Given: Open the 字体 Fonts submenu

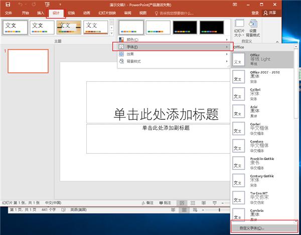Looking at the screenshot, I should [174, 47].
